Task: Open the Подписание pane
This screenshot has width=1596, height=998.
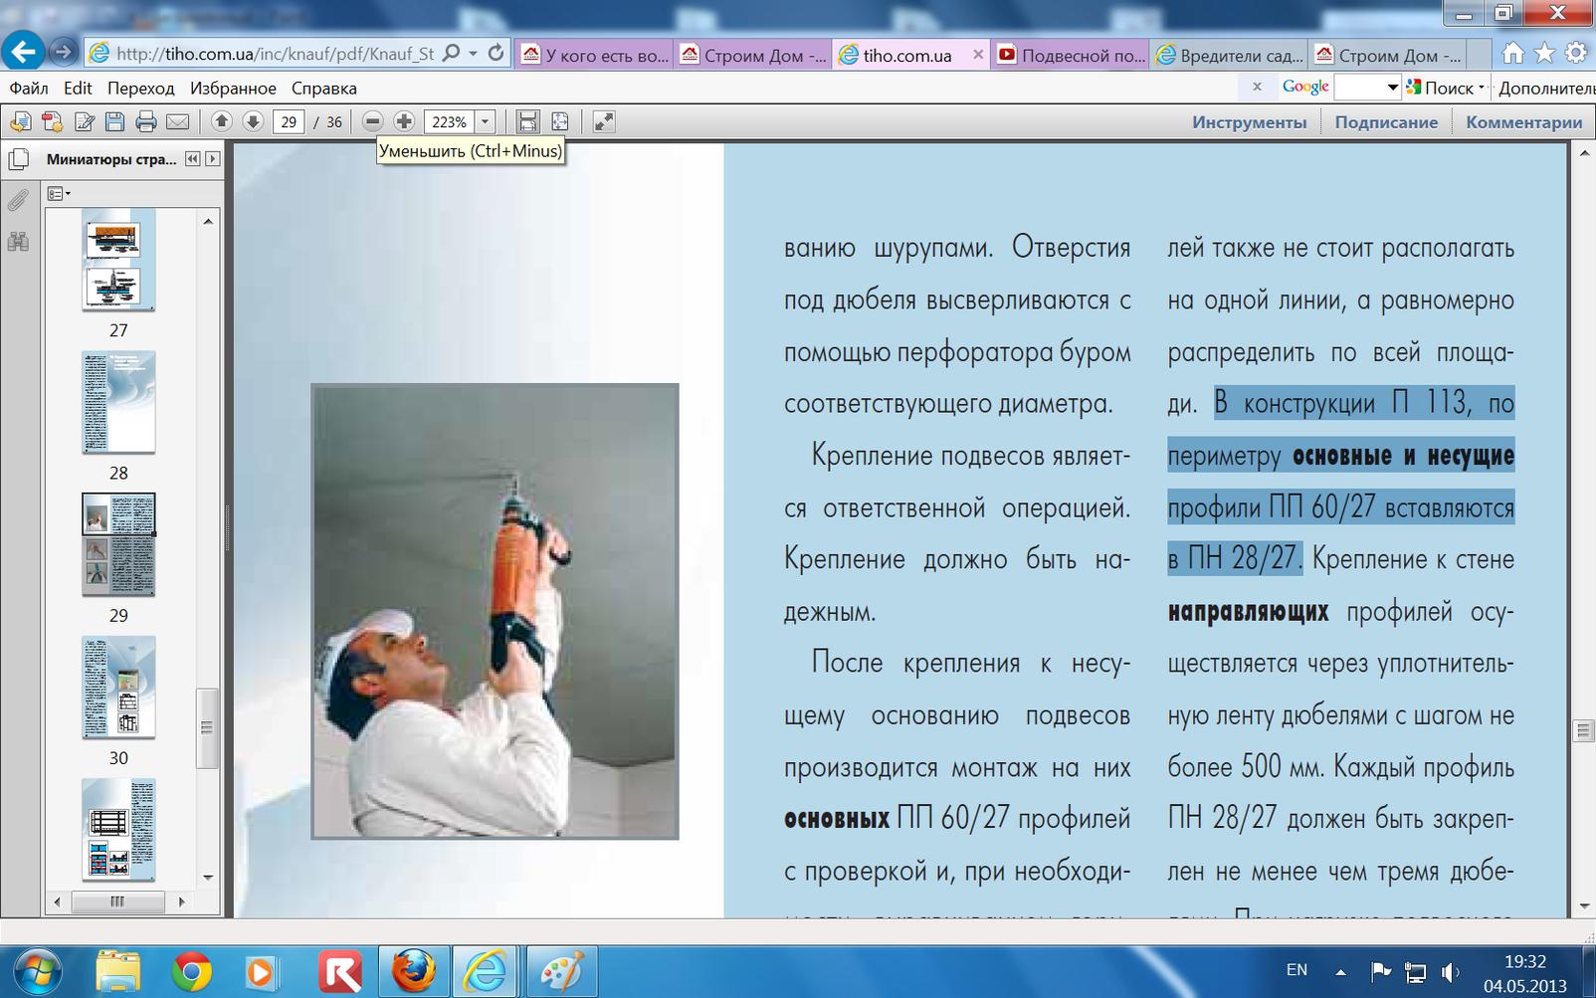Action: [1386, 121]
